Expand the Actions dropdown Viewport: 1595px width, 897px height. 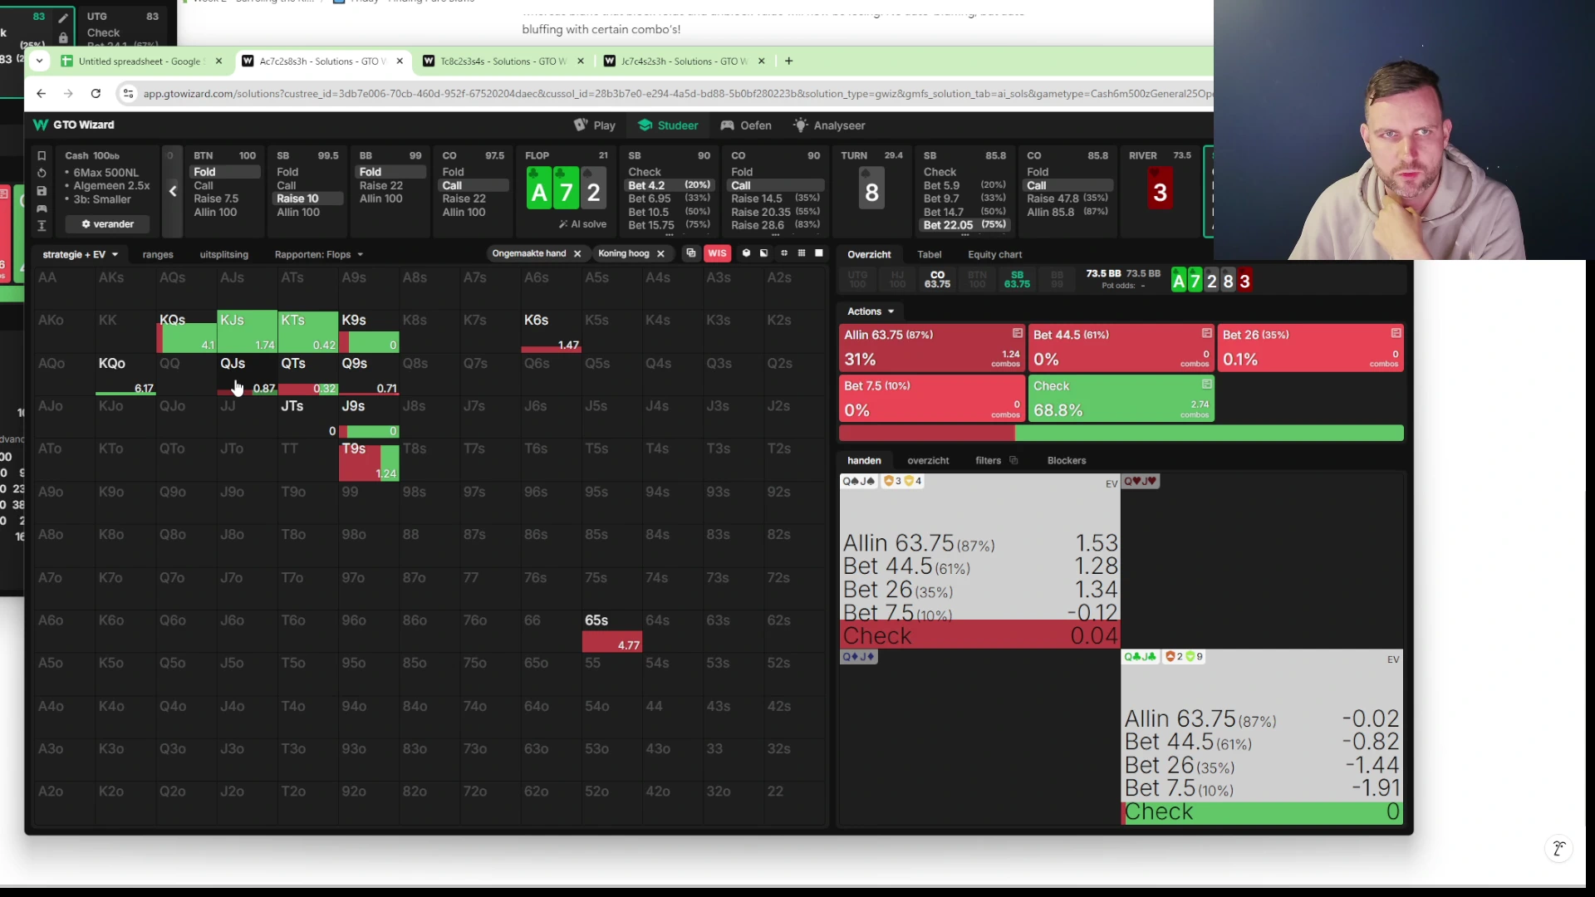[871, 311]
